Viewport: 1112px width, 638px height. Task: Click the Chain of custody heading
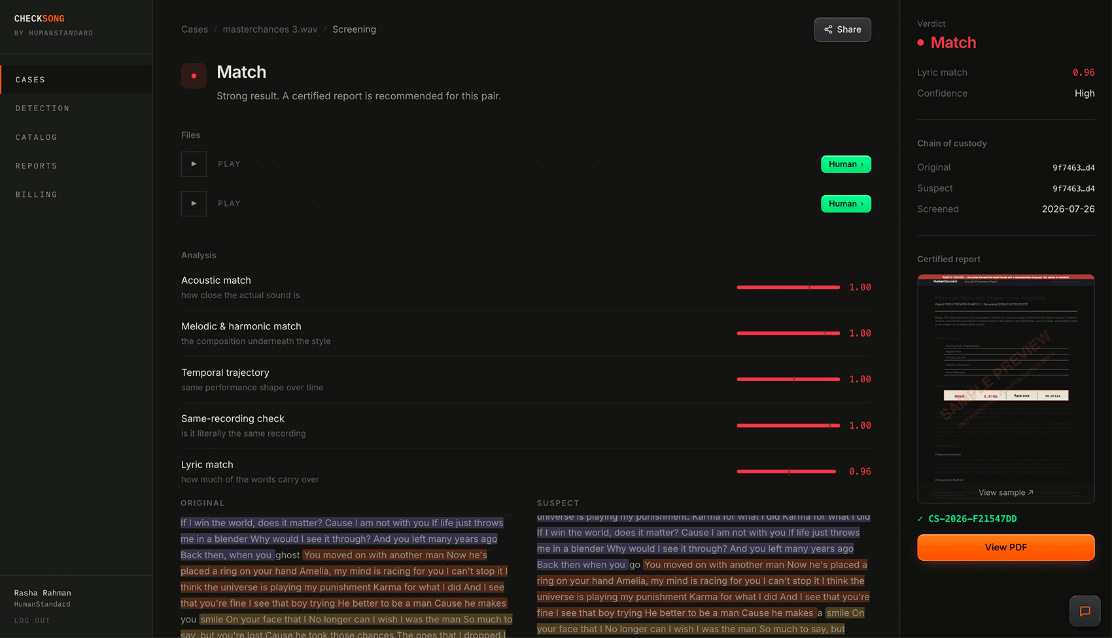952,143
